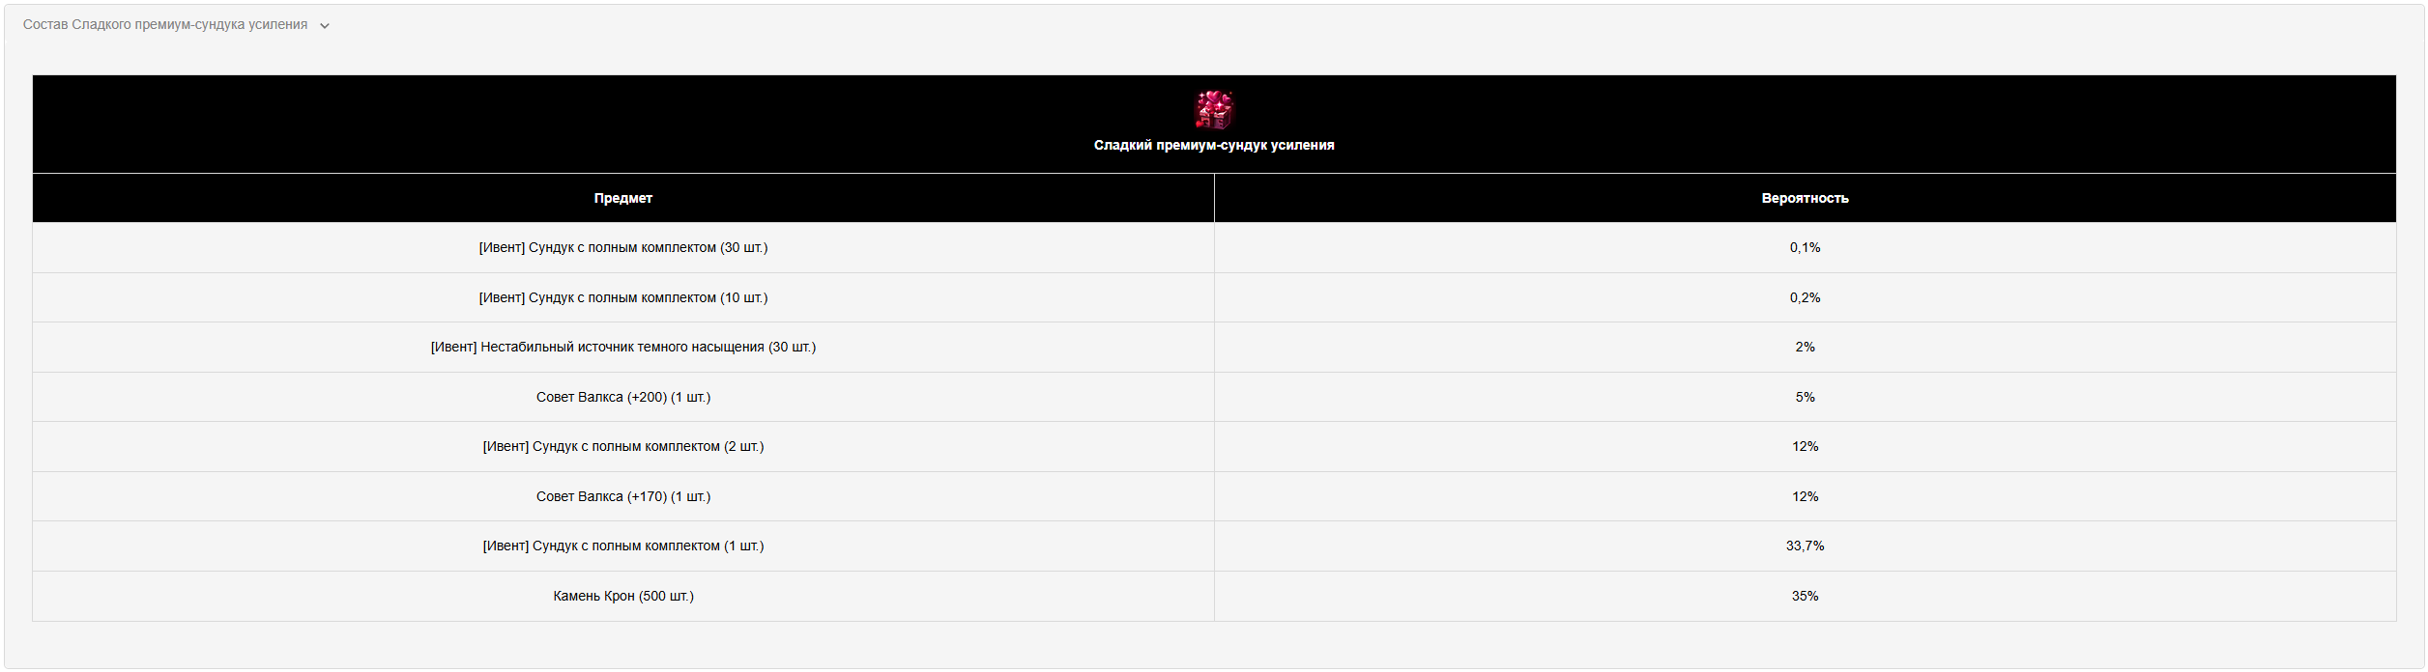Image resolution: width=2428 pixels, height=672 pixels.
Task: Select the 'Сундук с полным комплектом (2 шт.)' row
Action: pos(622,447)
